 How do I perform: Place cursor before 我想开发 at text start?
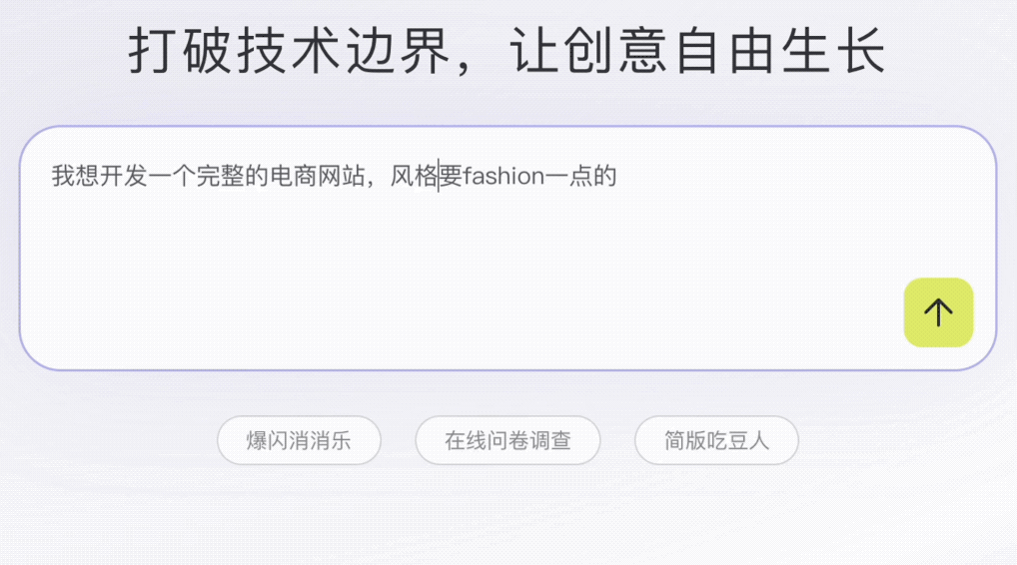point(53,176)
